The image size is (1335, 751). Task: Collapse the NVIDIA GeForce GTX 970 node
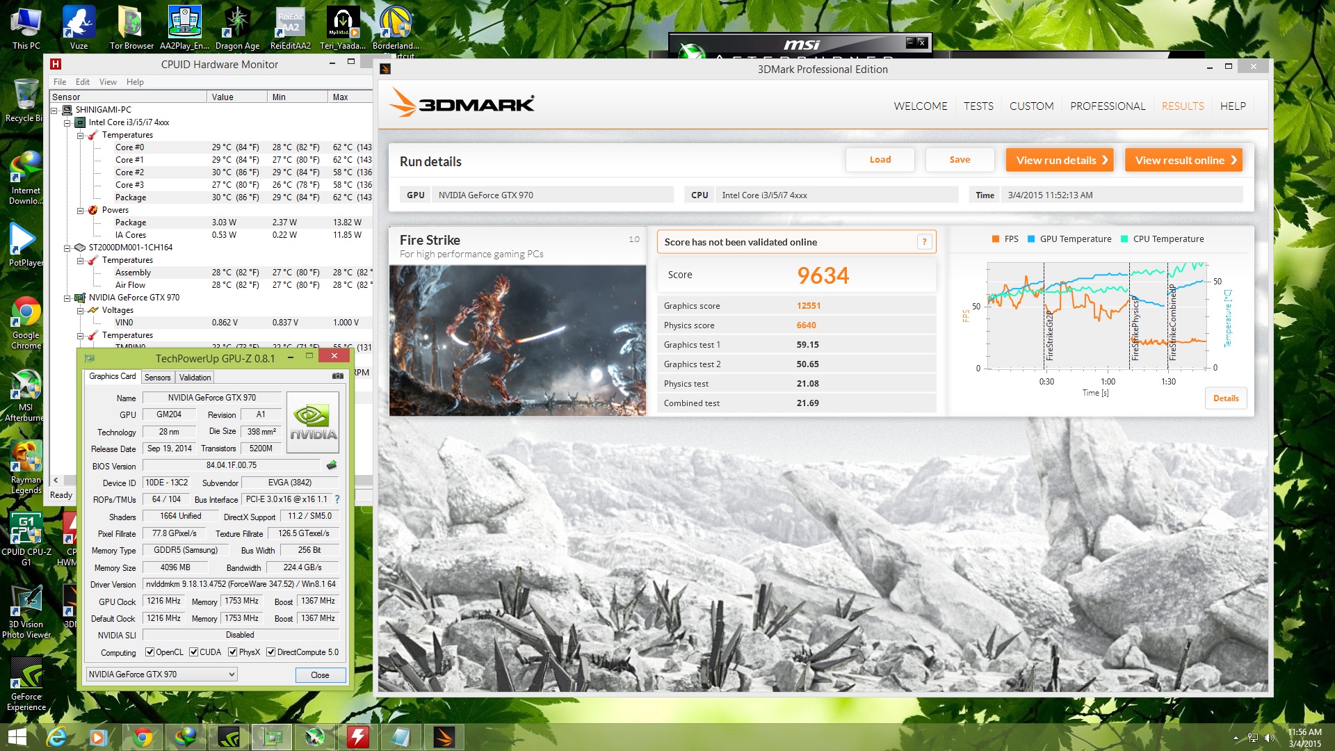[67, 298]
